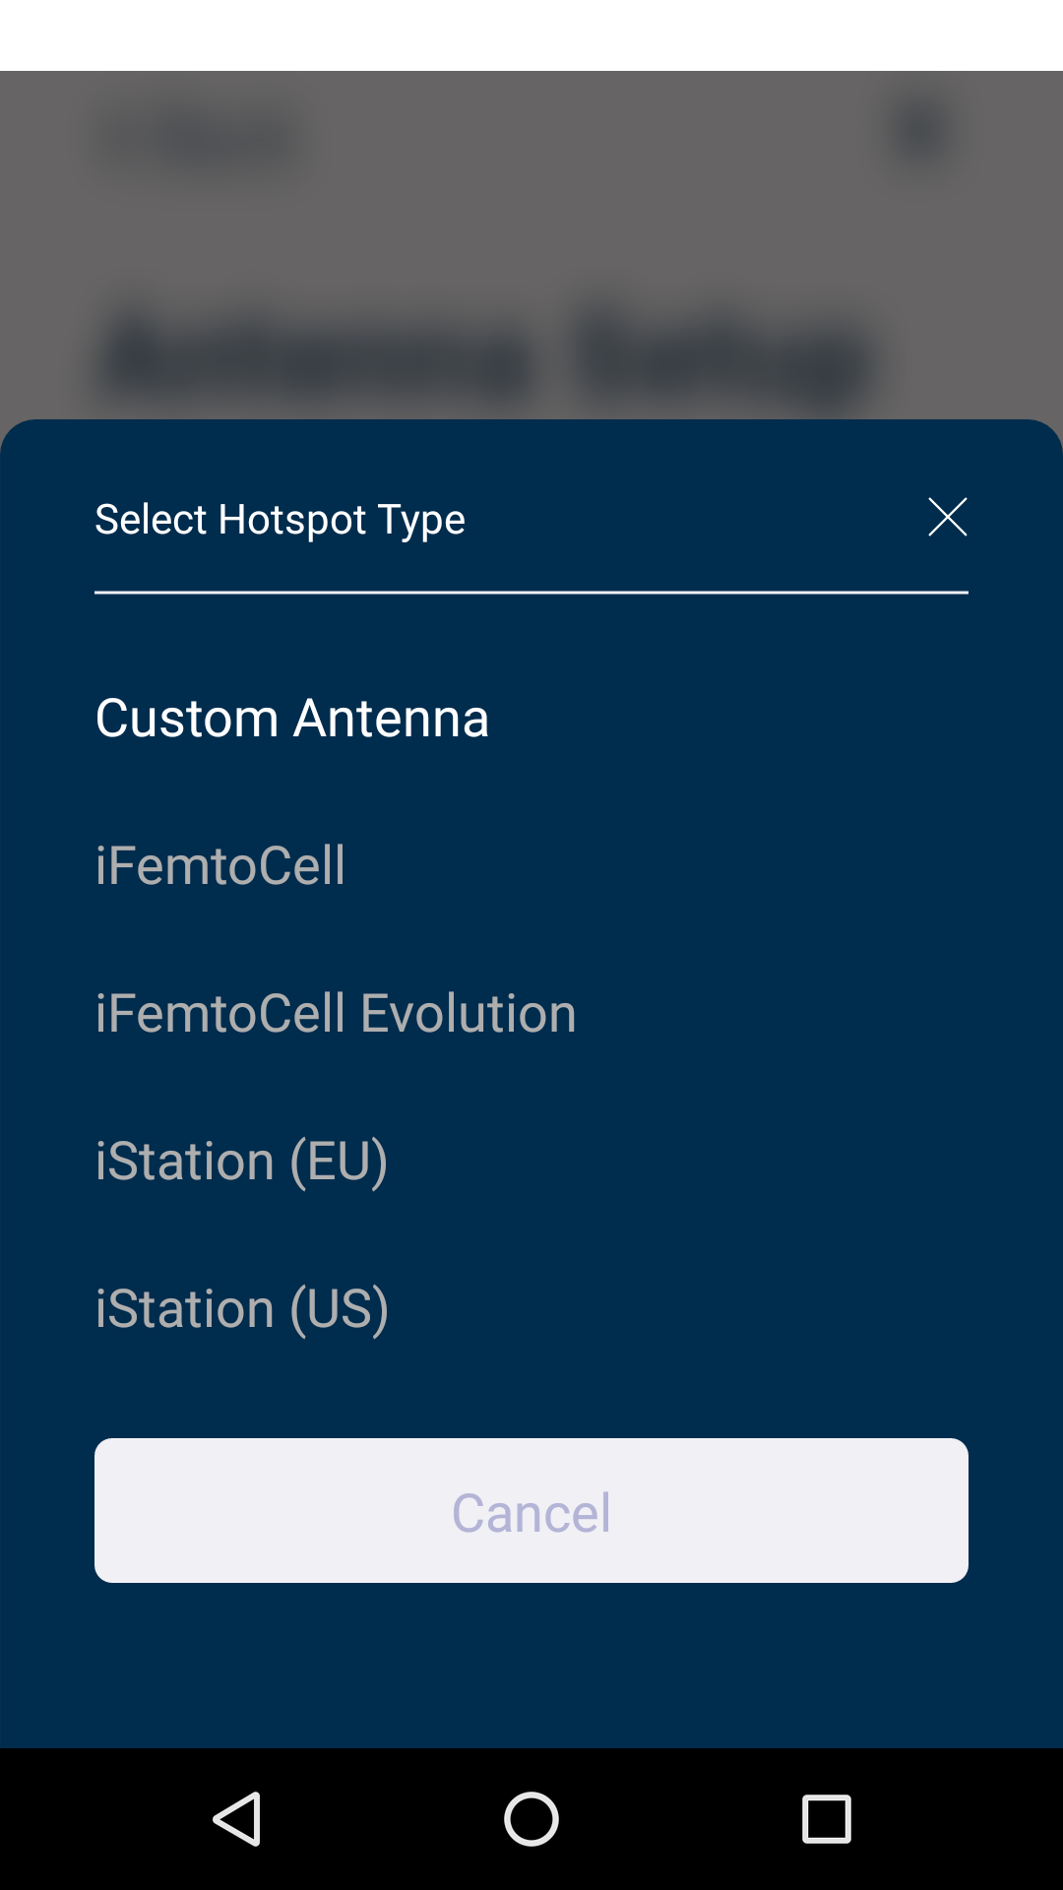This screenshot has width=1063, height=1890.
Task: Tap the white status bar area
Action: 531,35
